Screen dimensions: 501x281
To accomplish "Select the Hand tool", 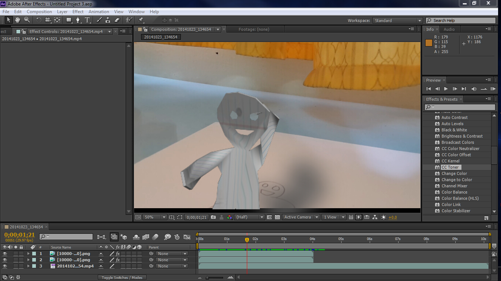I will [18, 20].
